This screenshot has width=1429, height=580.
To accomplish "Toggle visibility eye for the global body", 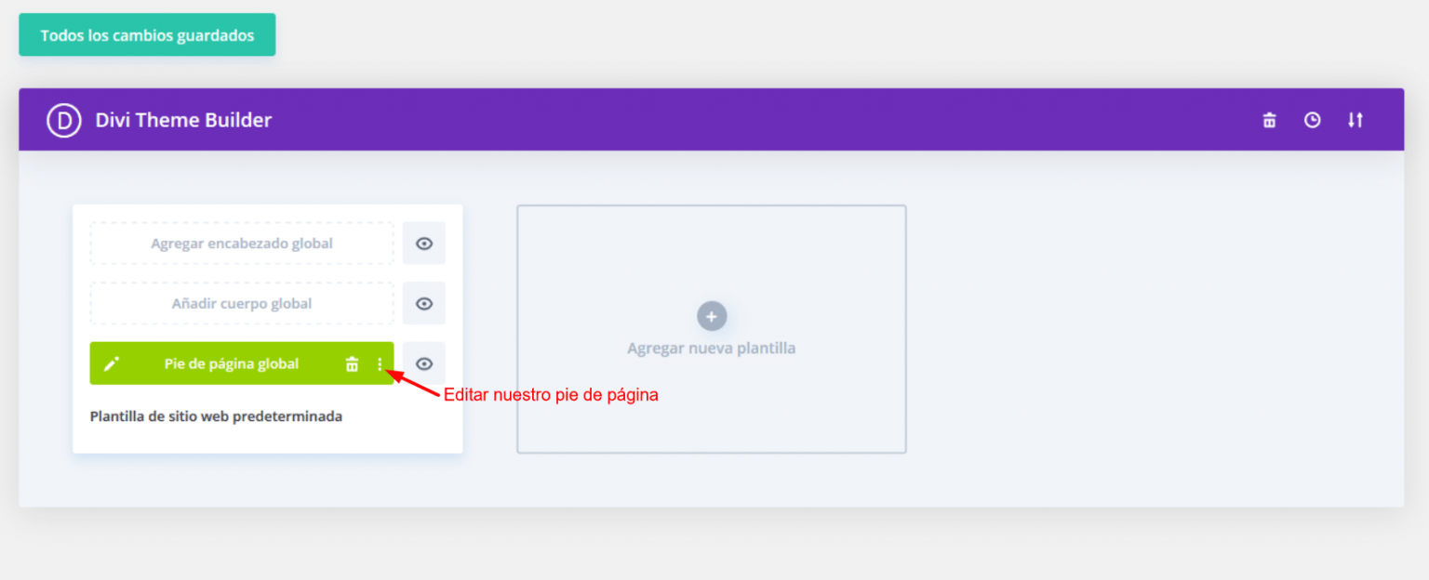I will [424, 304].
